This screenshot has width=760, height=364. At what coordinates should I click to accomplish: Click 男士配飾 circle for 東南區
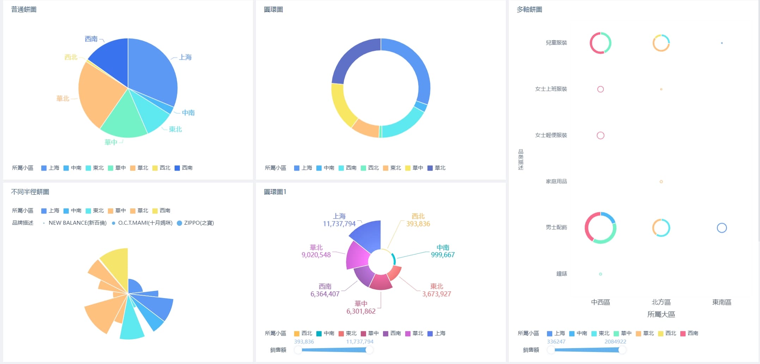[722, 224]
